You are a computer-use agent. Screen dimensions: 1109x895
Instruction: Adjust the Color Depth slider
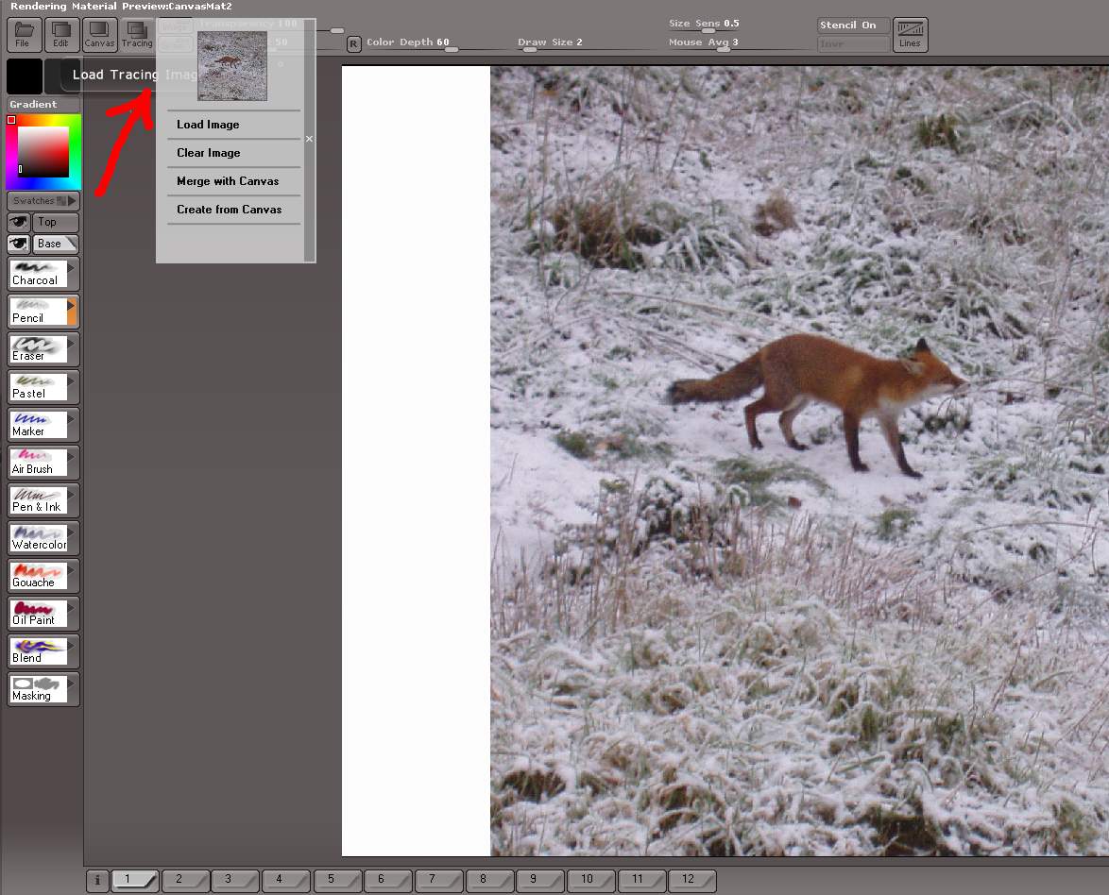[x=452, y=49]
